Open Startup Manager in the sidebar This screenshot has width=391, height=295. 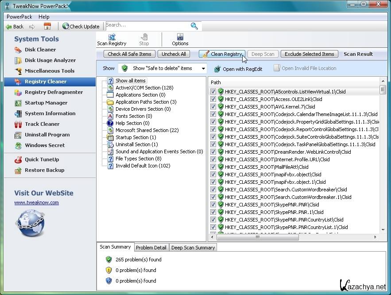pos(46,103)
